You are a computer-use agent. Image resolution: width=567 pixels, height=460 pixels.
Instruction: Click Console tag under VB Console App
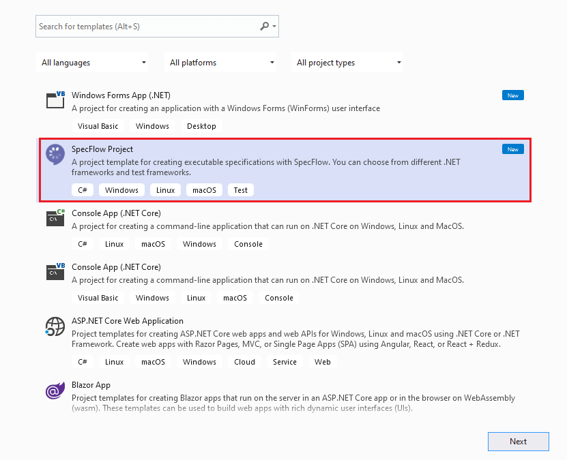coord(279,298)
